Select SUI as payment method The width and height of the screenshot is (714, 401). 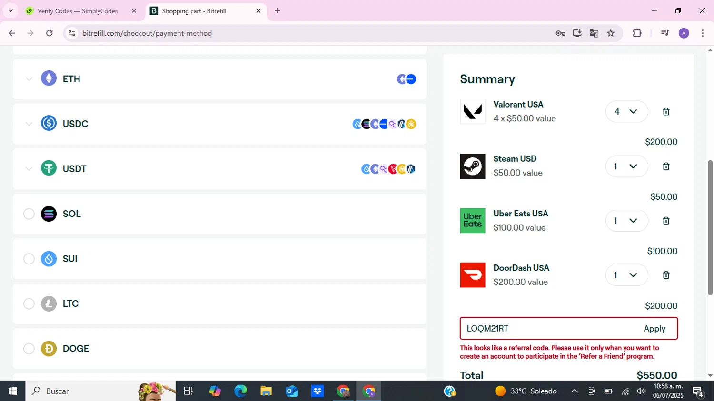tap(29, 259)
